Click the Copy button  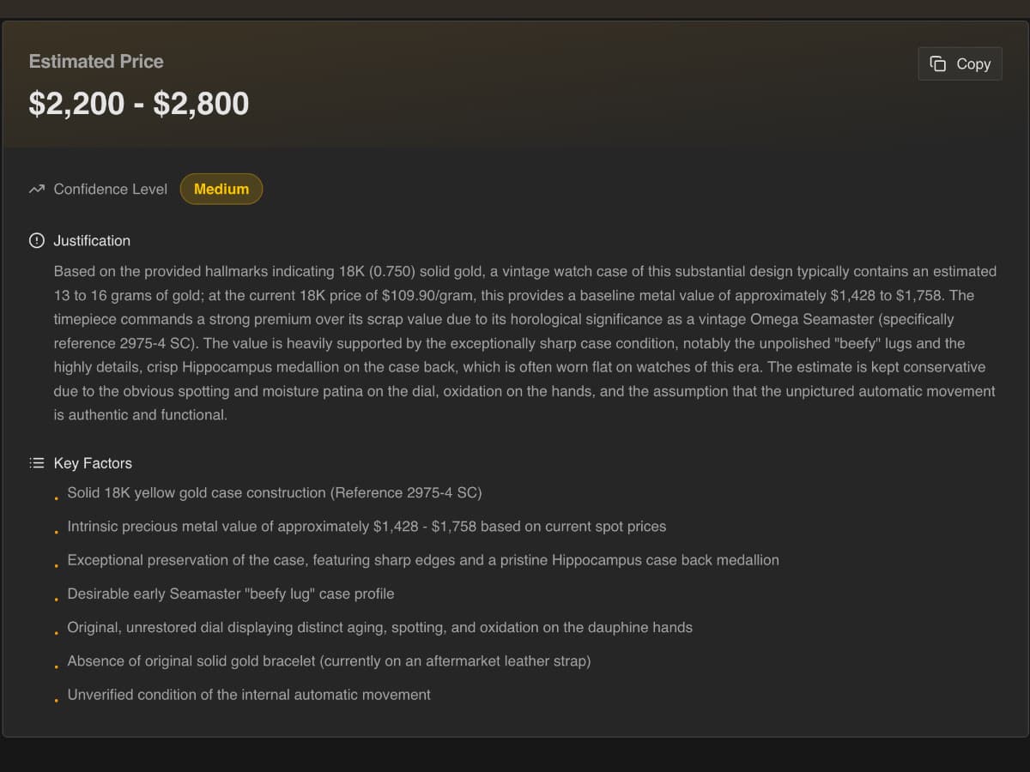(960, 63)
